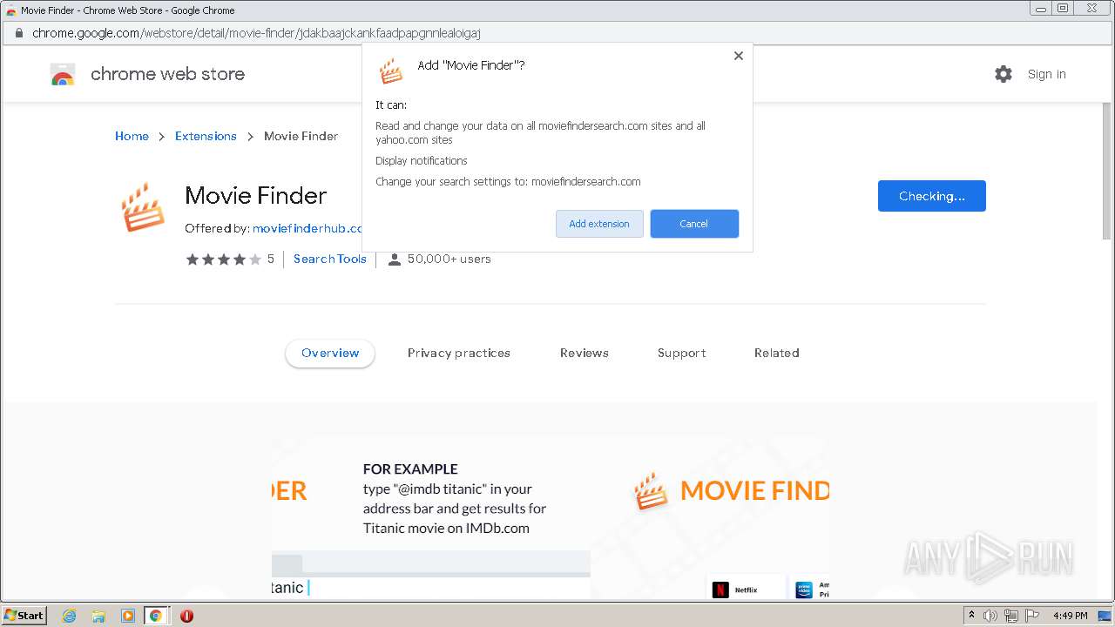Click the users person icon

(x=395, y=259)
